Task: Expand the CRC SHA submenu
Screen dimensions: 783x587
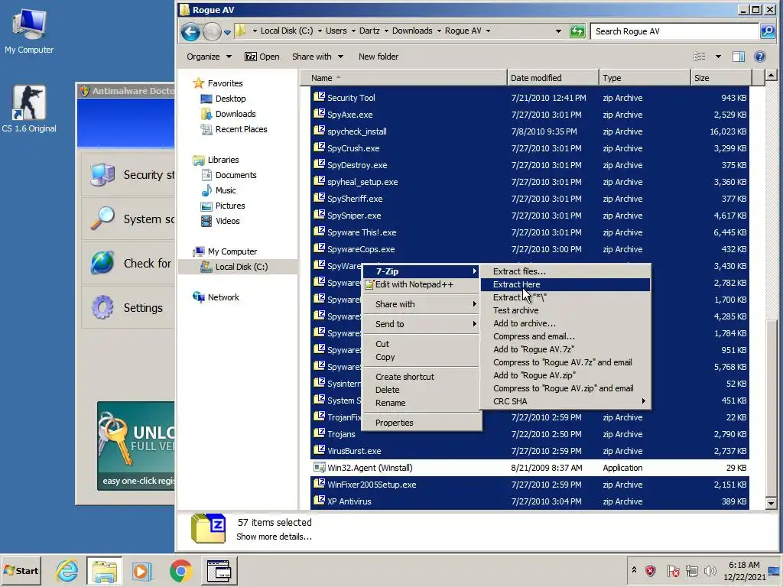Action: click(x=565, y=401)
